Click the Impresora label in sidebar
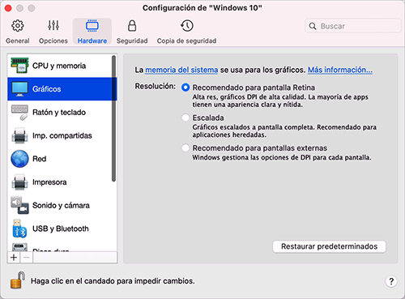The height and width of the screenshot is (299, 405). tap(49, 182)
